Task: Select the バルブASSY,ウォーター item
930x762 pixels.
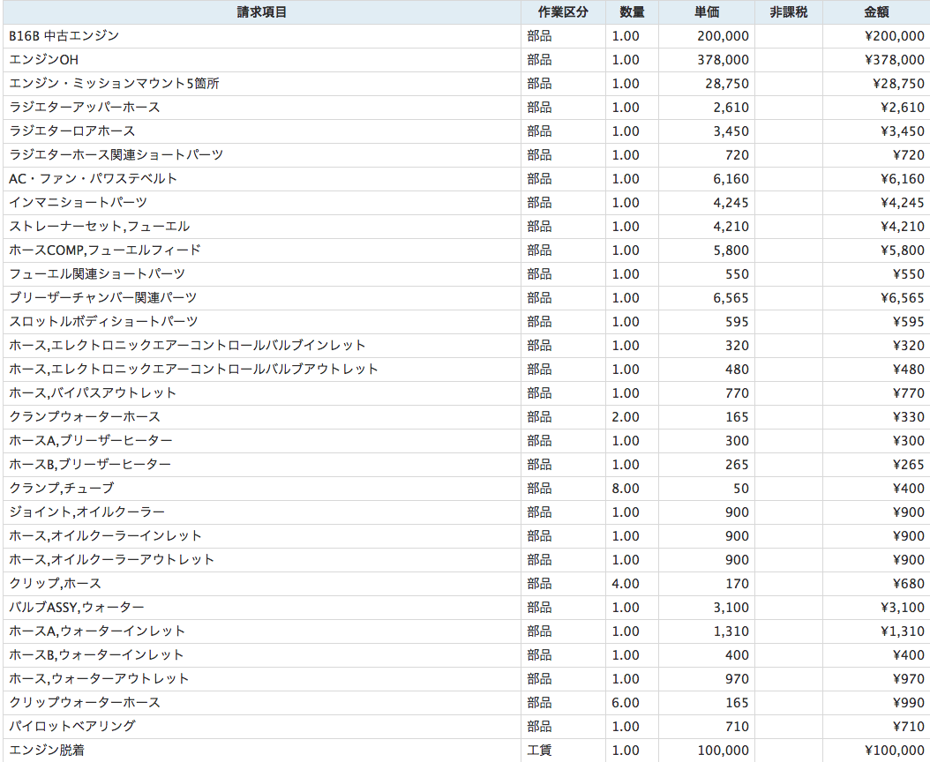Action: pos(261,608)
